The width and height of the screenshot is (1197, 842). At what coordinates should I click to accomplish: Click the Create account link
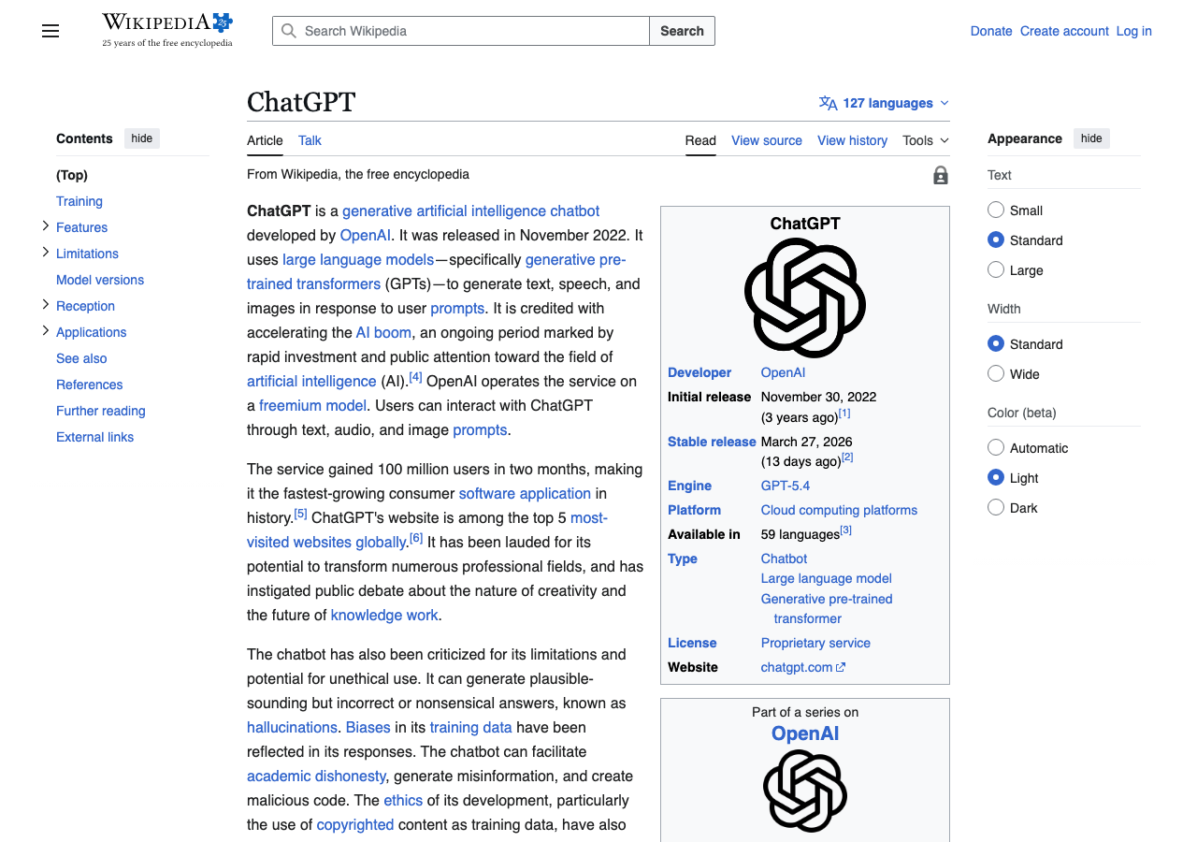point(1064,31)
